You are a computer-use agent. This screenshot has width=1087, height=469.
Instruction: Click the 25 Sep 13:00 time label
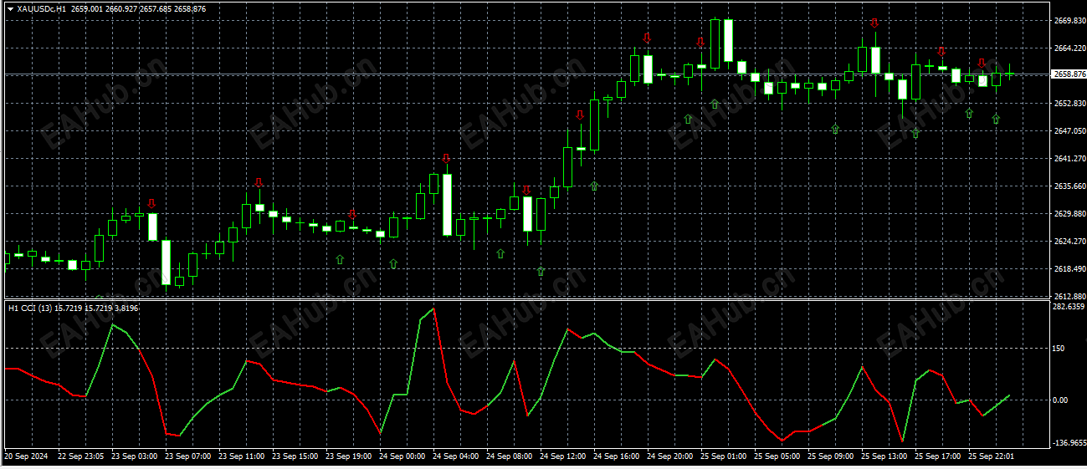point(884,456)
